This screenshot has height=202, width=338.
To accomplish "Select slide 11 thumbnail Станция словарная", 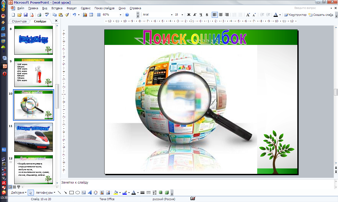I will (33, 137).
